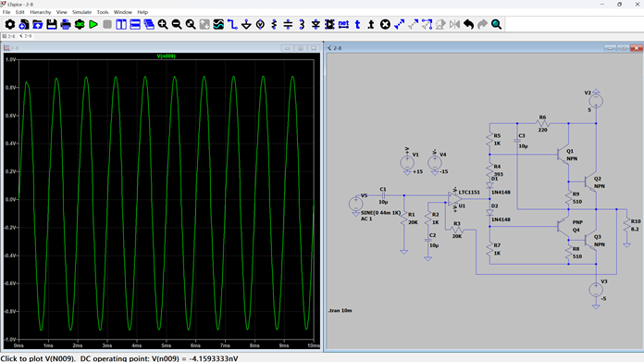The image size is (644, 362).
Task: Click capacitor C3 10µ in schematic
Action: (x=517, y=141)
